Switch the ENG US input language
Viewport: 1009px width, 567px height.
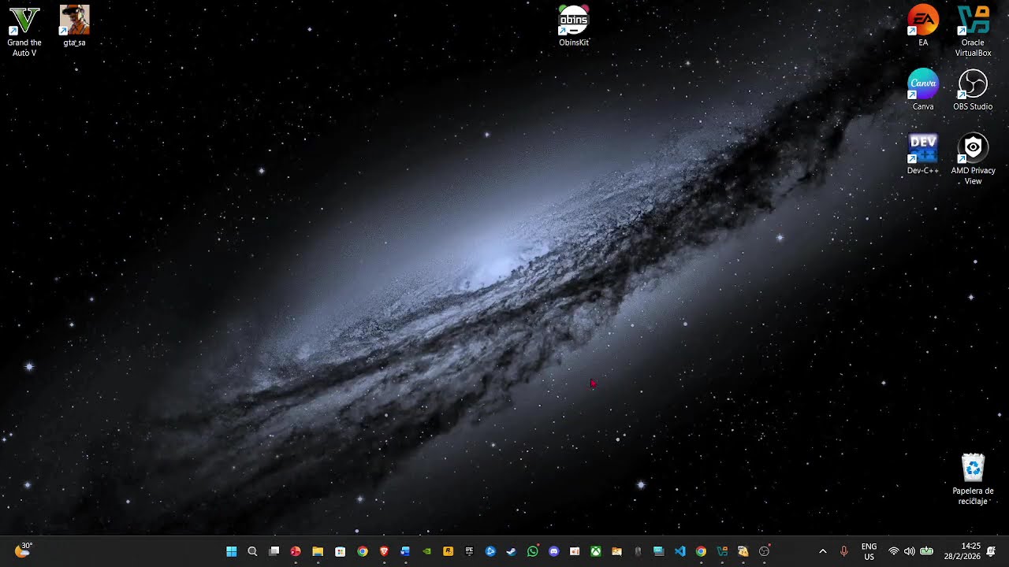point(869,551)
